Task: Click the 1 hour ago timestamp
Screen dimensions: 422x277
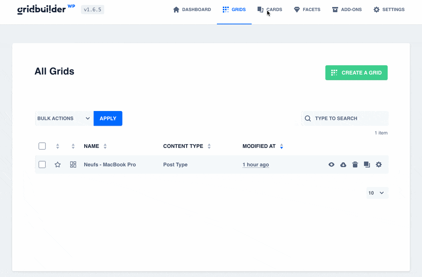Action: (x=256, y=165)
